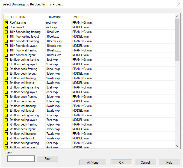Uncheck the Roof layout checkbox

[x=6, y=28]
